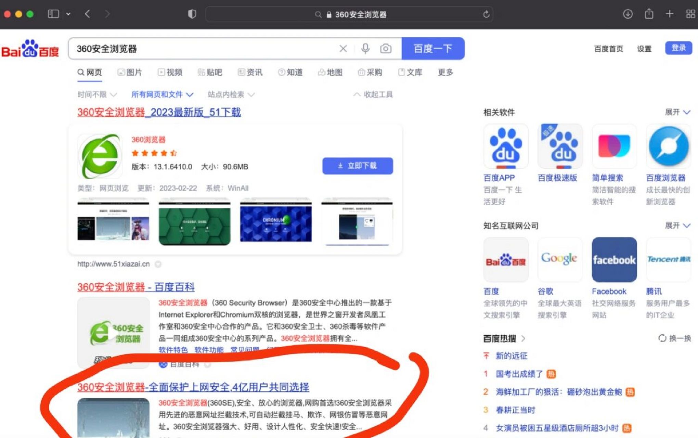This screenshot has width=698, height=438.
Task: Click the 登录 button
Action: pyautogui.click(x=678, y=48)
